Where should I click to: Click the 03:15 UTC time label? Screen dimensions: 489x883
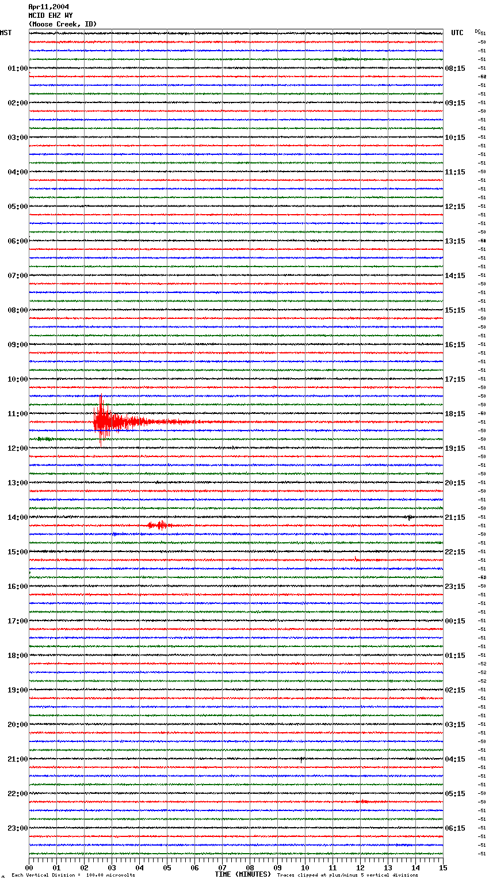[455, 725]
